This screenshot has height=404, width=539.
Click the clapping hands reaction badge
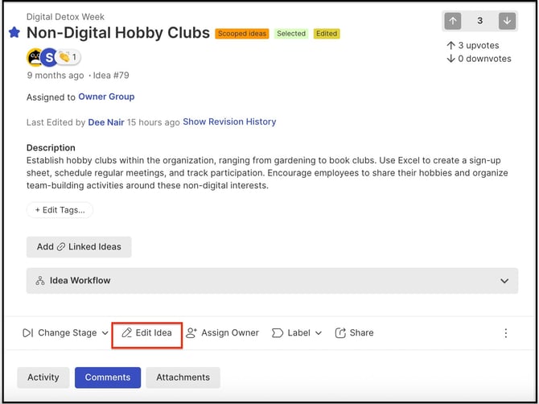69,57
